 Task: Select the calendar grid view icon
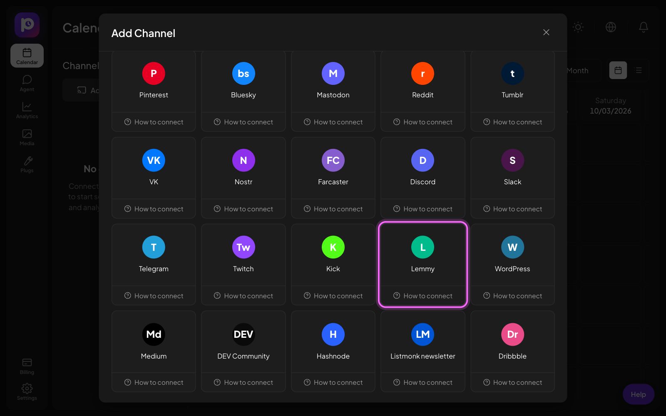click(x=618, y=70)
